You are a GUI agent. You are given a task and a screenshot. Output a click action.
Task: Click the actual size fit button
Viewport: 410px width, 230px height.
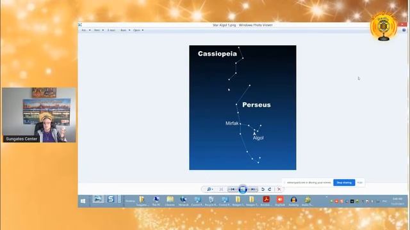click(x=221, y=189)
